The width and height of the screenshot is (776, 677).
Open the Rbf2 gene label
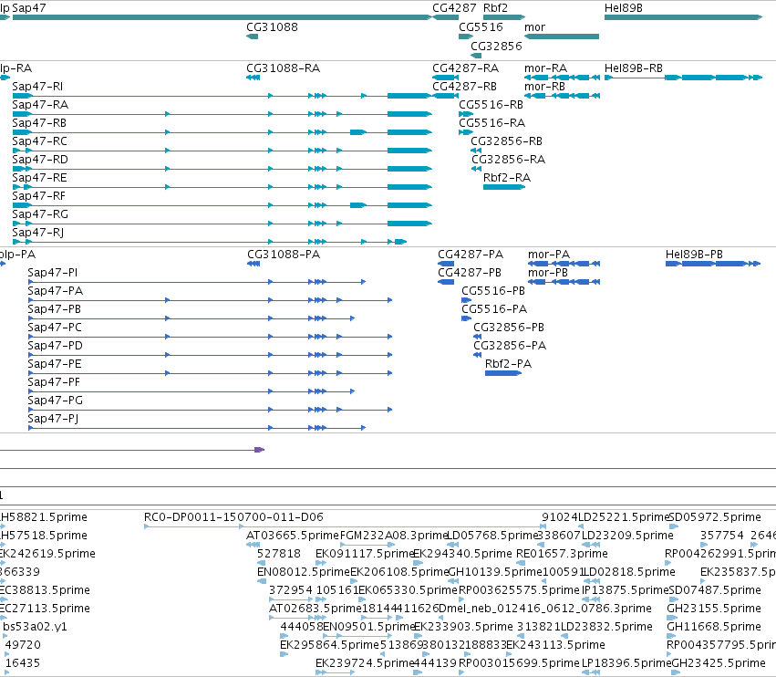point(495,8)
